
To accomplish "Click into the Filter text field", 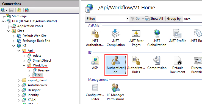I will tap(111, 19).
